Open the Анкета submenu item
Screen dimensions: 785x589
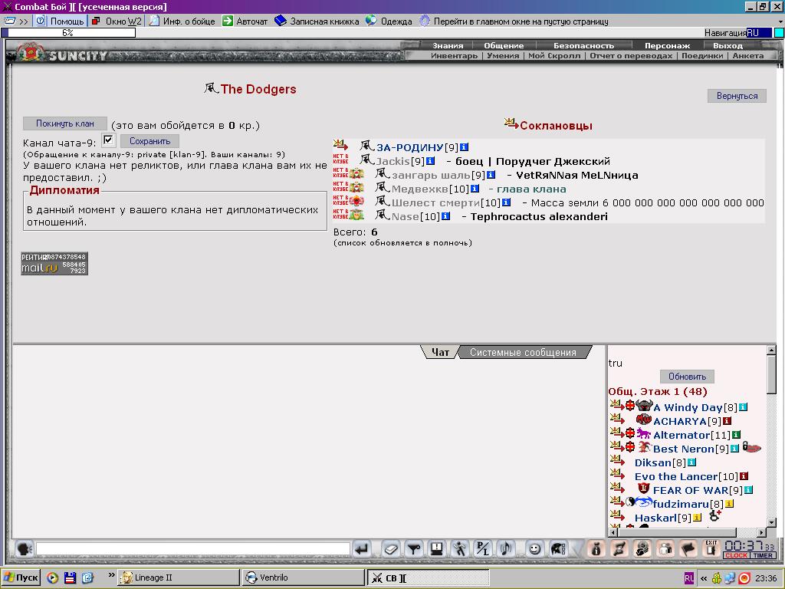(748, 55)
